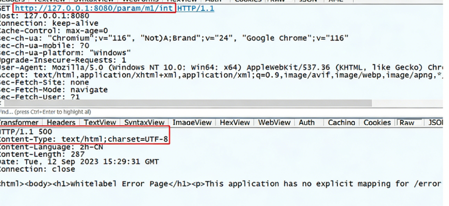Select the Host: 127.0.0.1:8080 header line
The image size is (449, 206).
[x=44, y=16]
